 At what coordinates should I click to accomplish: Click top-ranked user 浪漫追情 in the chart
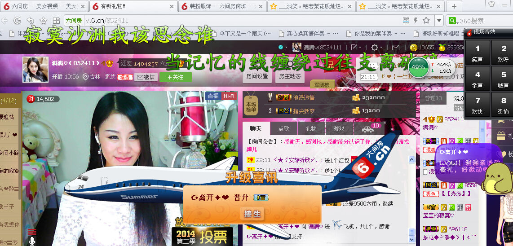(304, 97)
